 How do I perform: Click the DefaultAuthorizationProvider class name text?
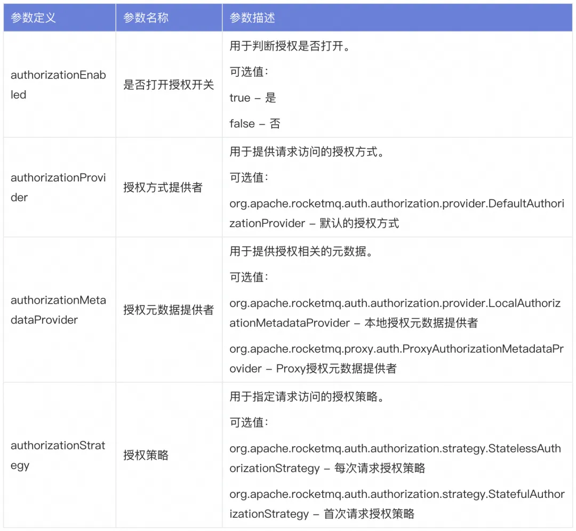tap(397, 213)
